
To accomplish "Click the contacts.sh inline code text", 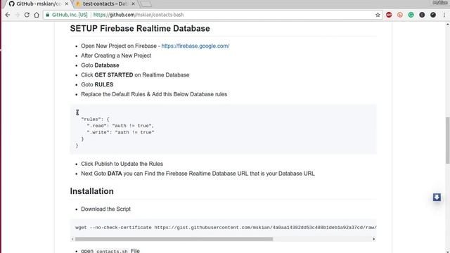I will click(112, 251).
